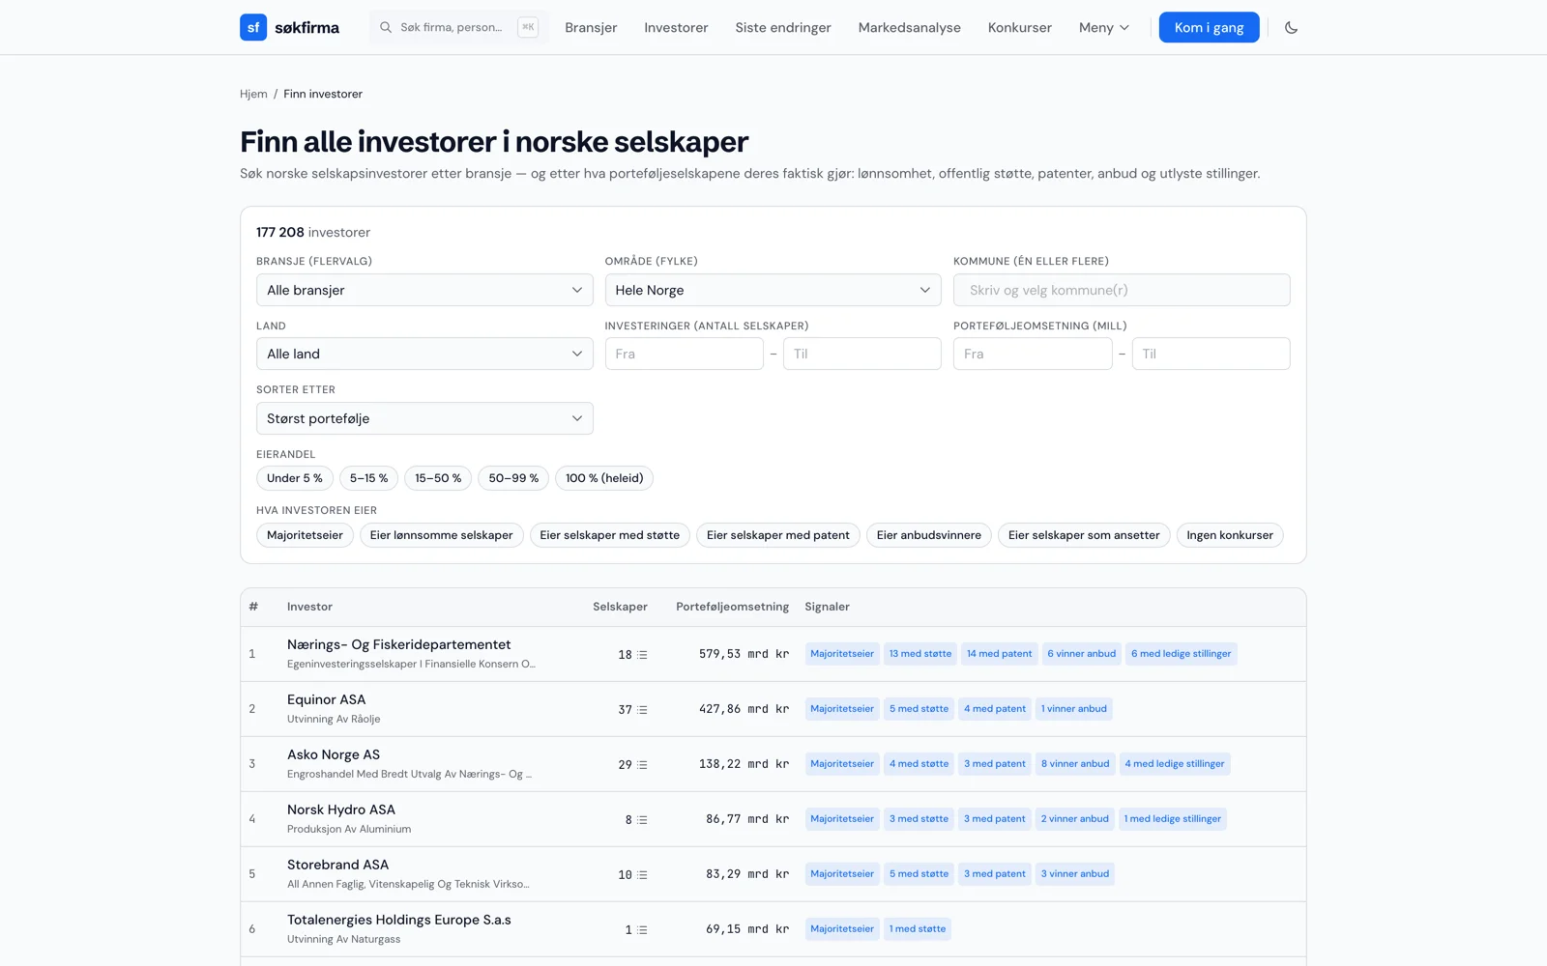Open company list icon for Storebrand ASA
The image size is (1547, 966).
643,875
